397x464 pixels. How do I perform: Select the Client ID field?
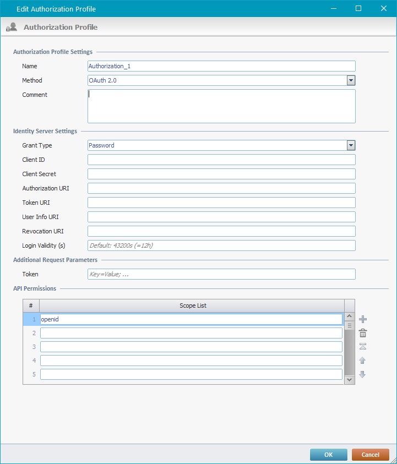tap(221, 160)
